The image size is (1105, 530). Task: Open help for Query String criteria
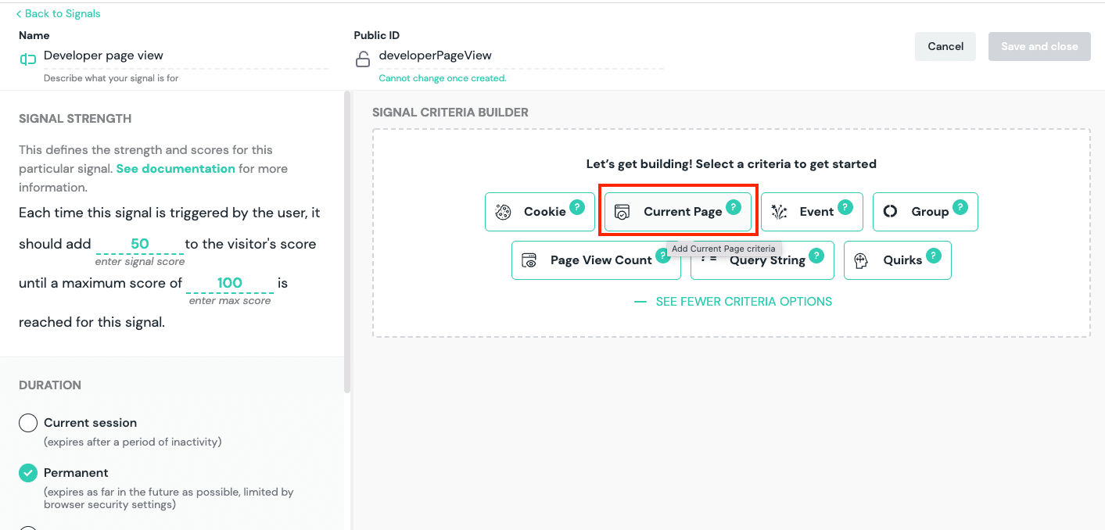pyautogui.click(x=816, y=256)
